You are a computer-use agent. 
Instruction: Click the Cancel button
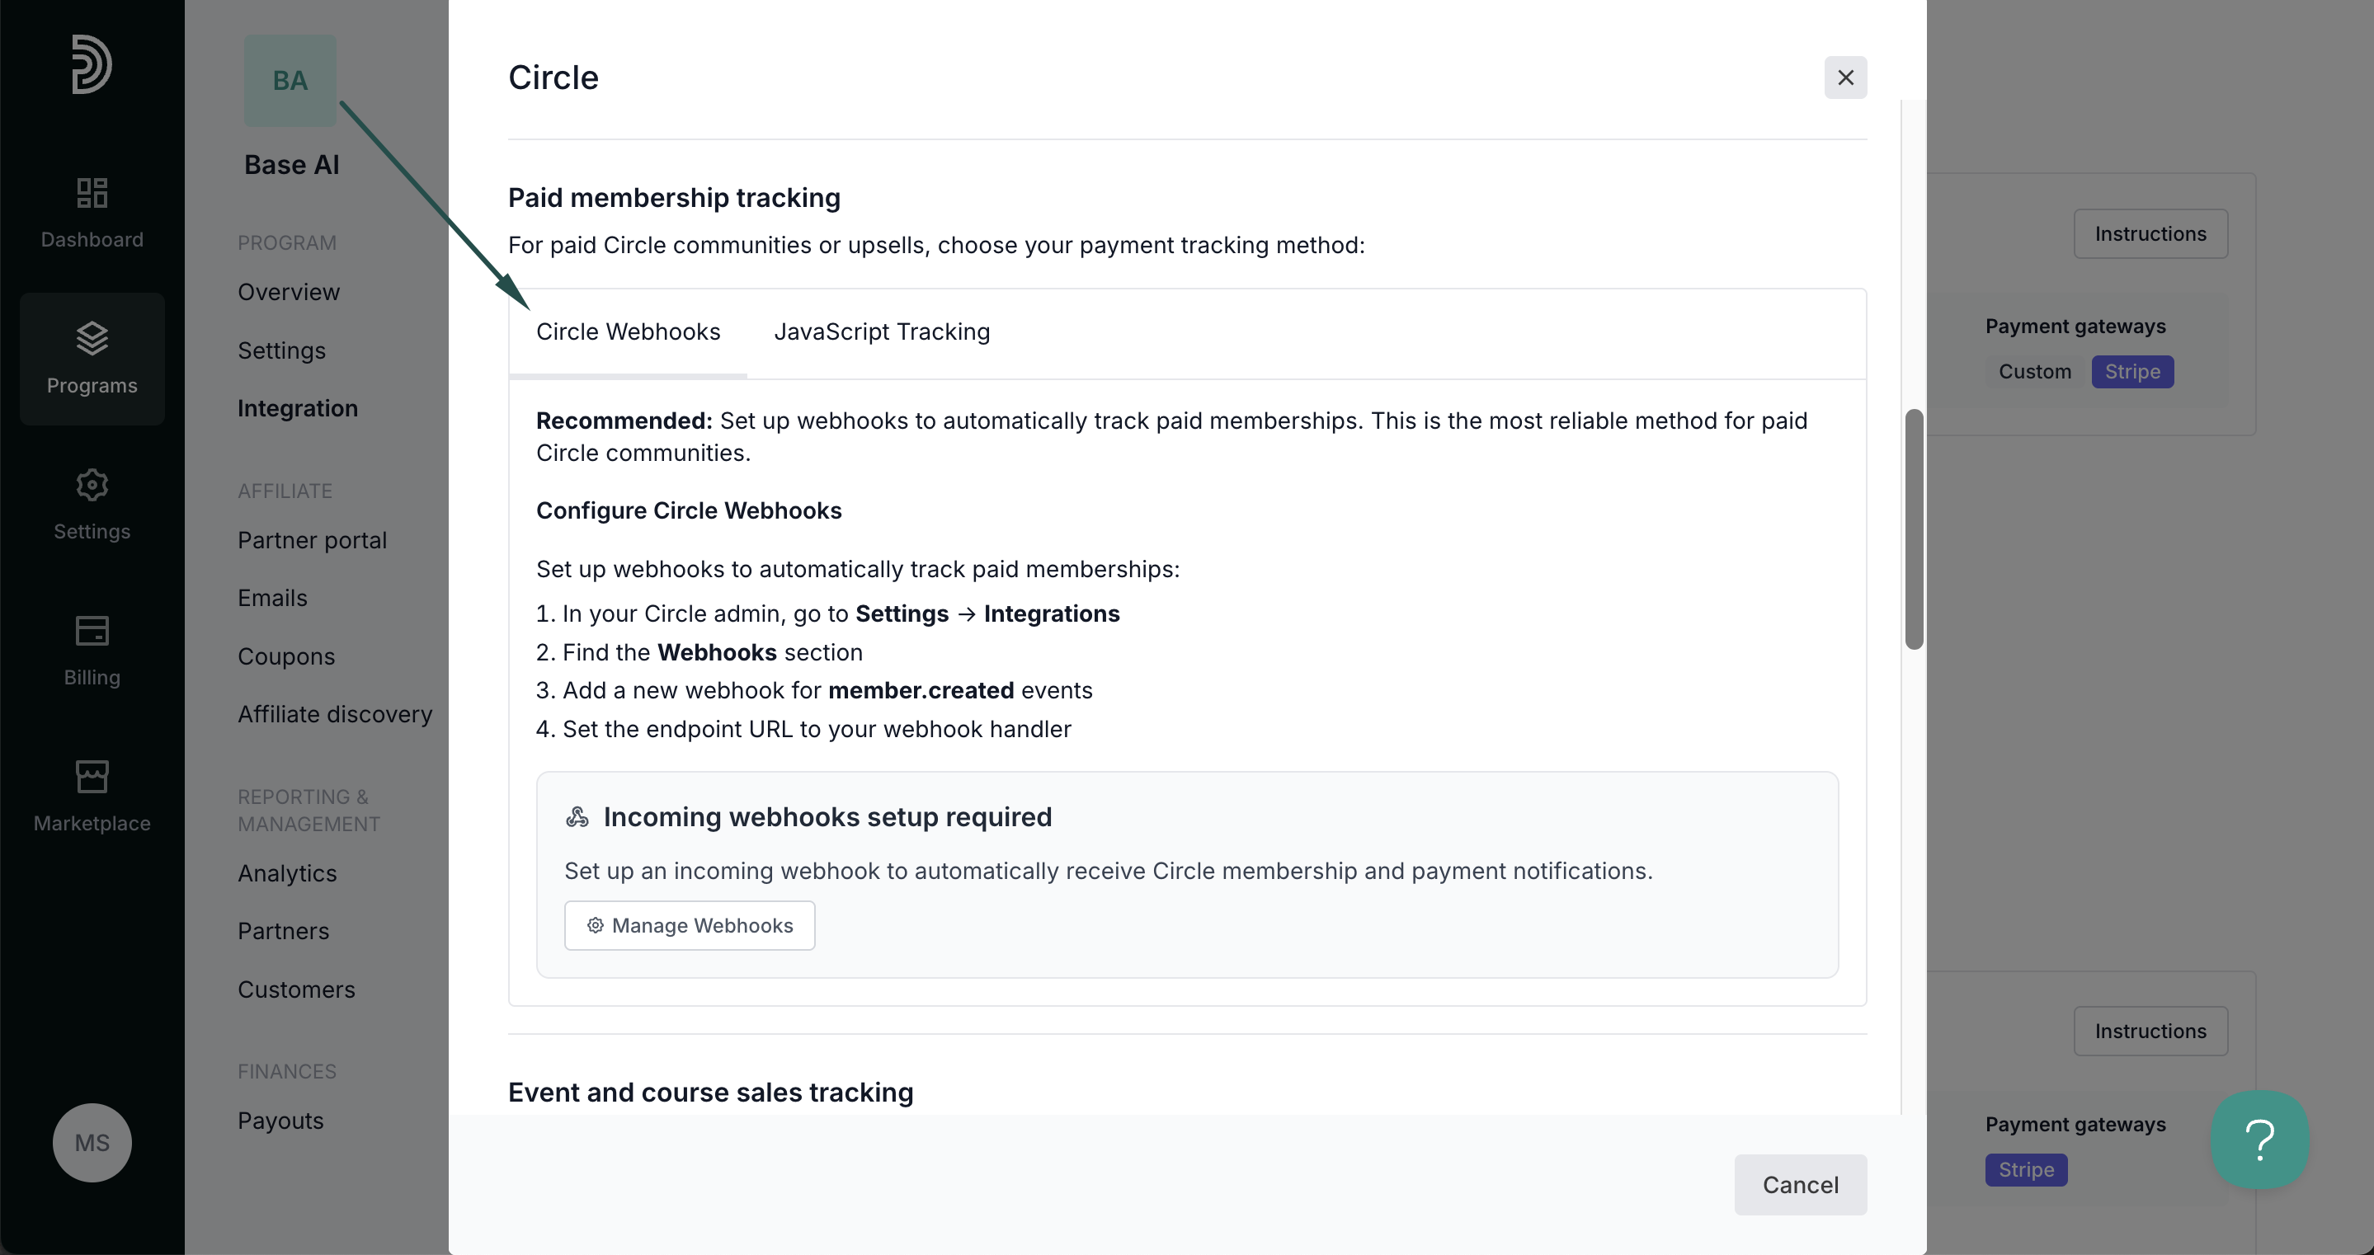(x=1801, y=1185)
